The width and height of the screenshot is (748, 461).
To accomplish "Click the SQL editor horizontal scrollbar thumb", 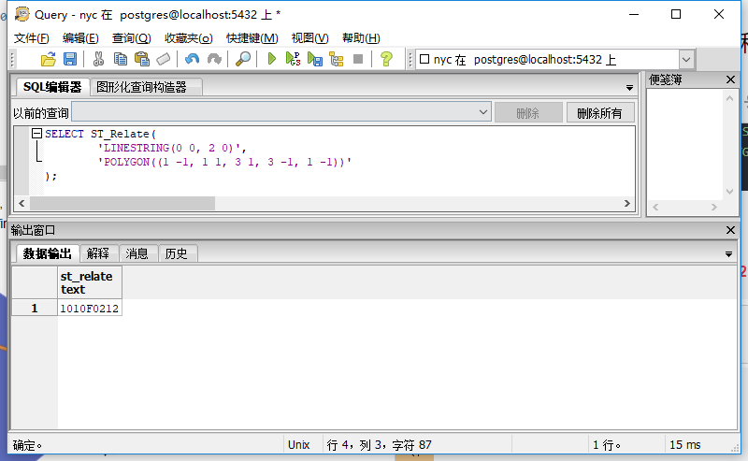I will (x=122, y=203).
